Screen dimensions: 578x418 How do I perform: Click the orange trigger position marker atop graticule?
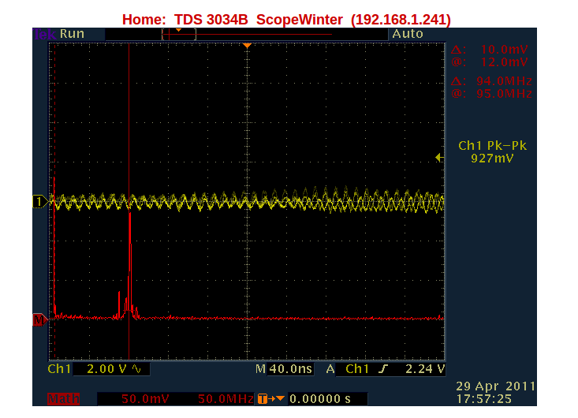247,46
